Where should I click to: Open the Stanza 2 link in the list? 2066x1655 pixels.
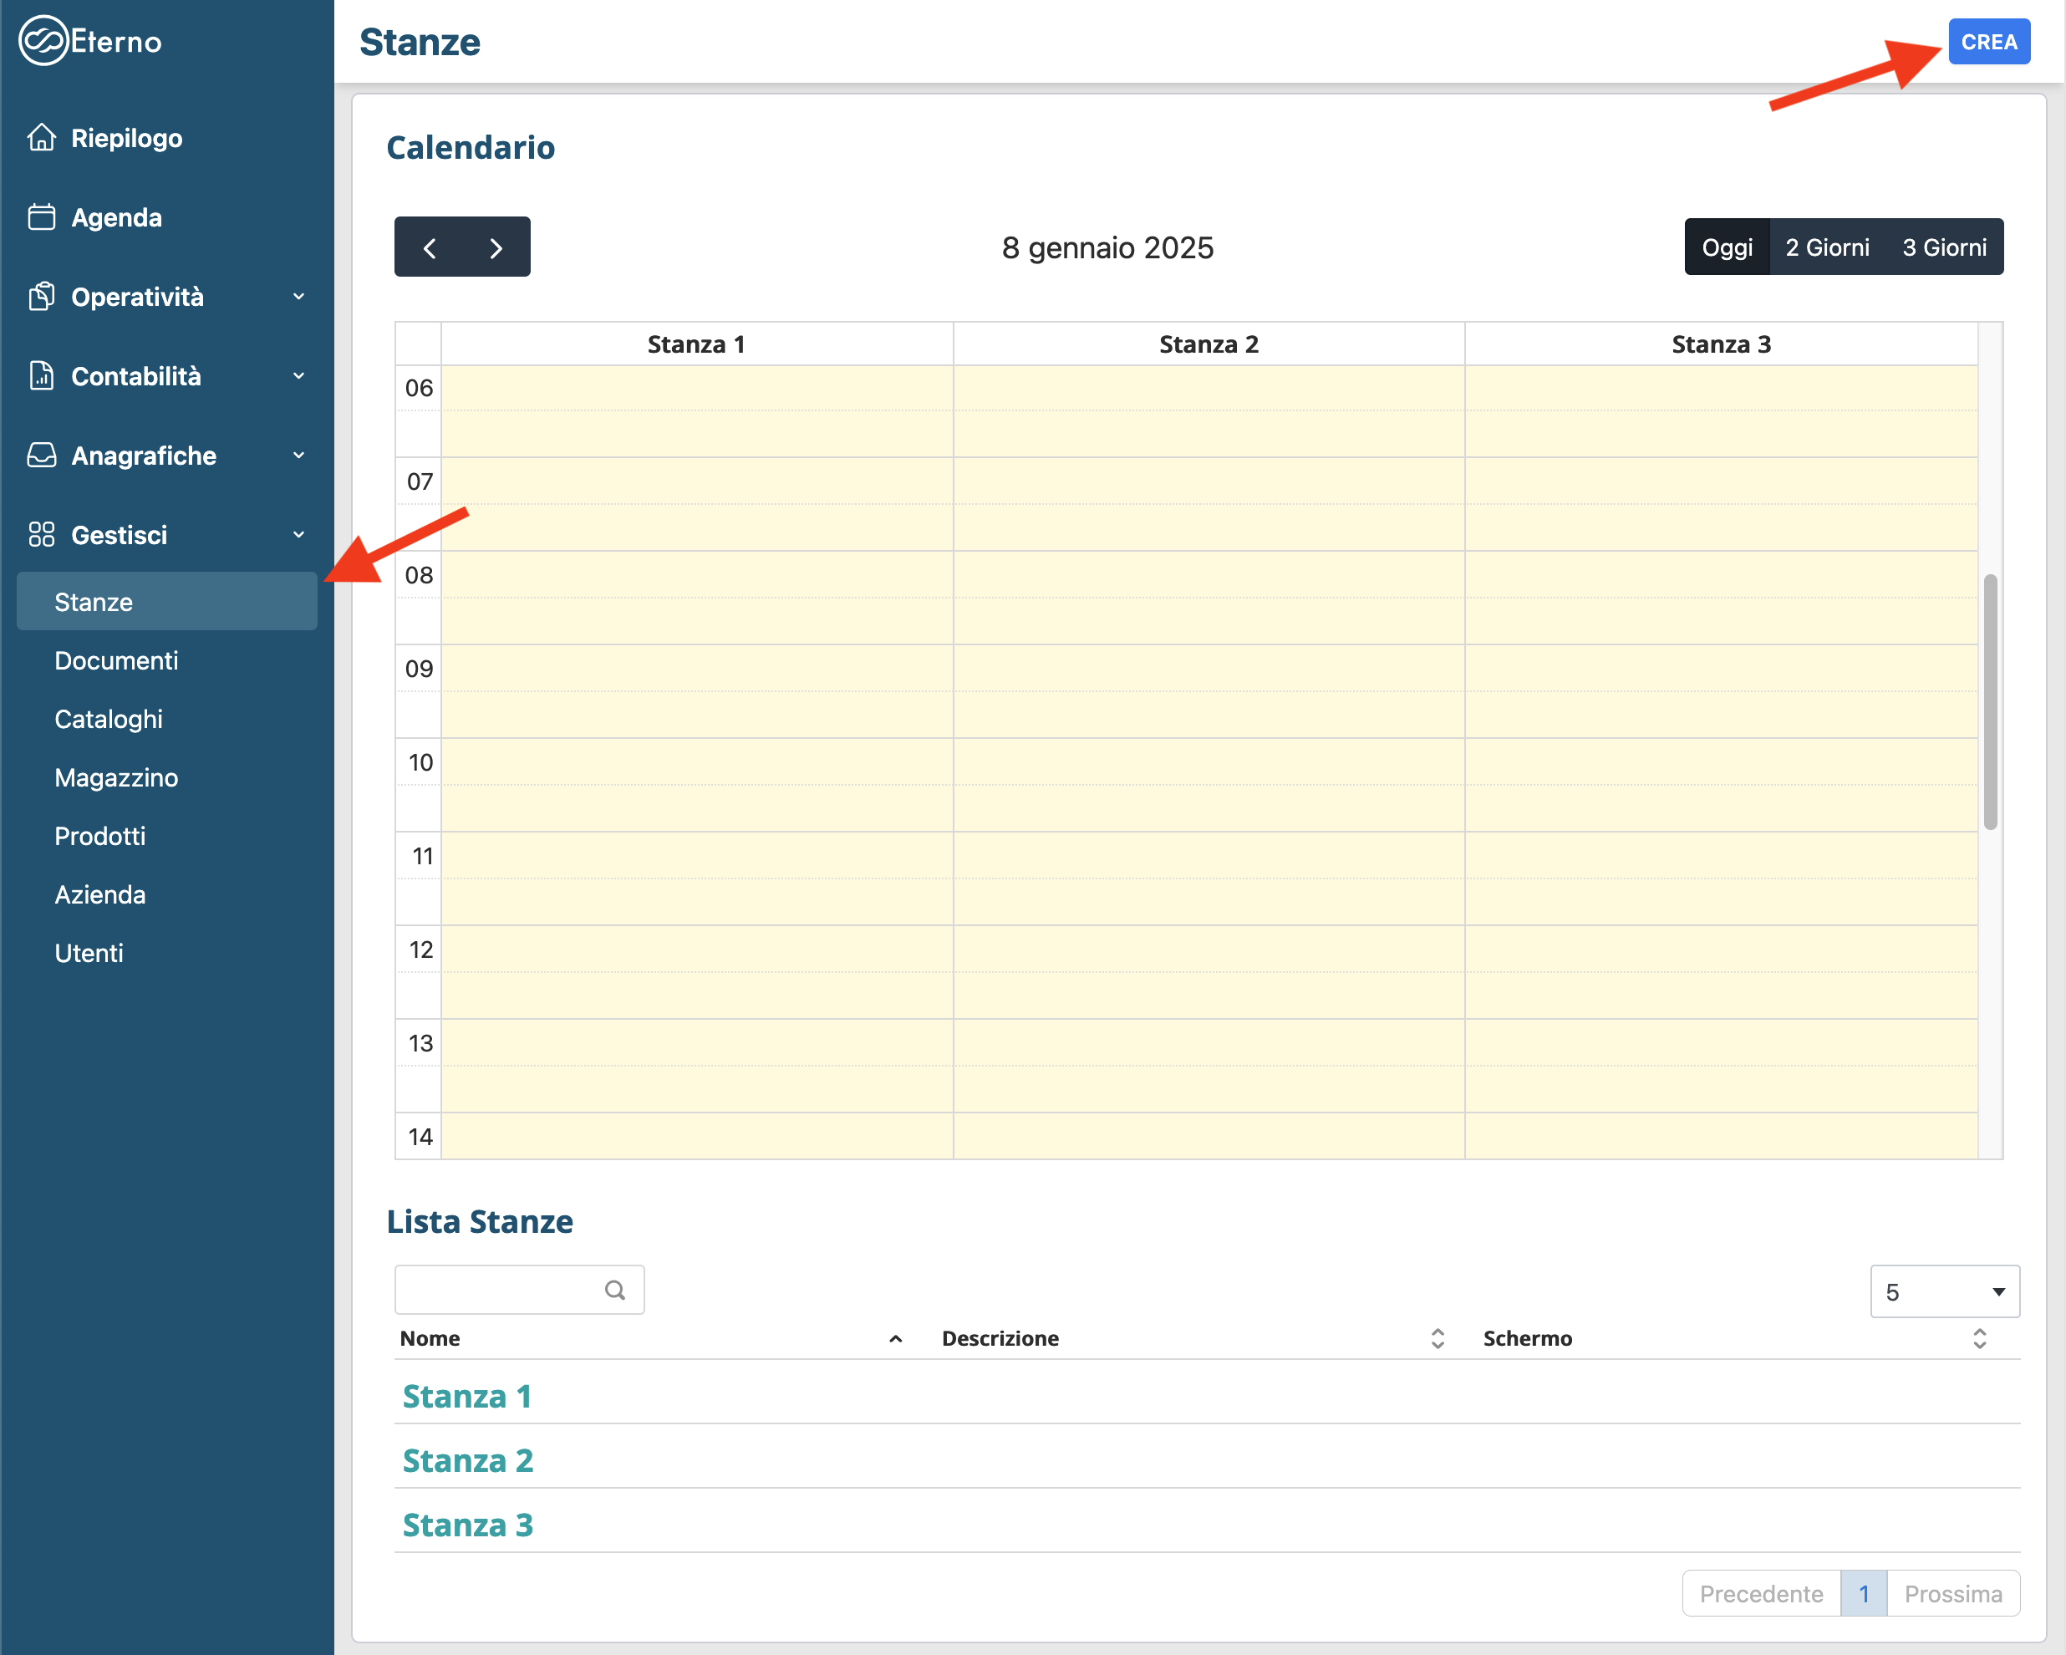(x=468, y=1459)
